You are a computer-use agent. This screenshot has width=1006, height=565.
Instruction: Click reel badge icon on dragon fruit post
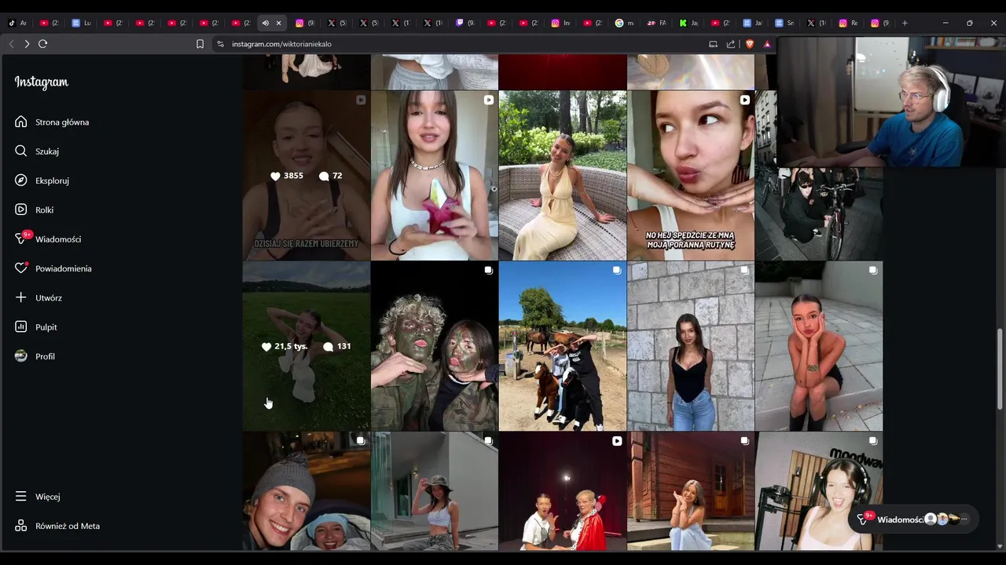[489, 100]
